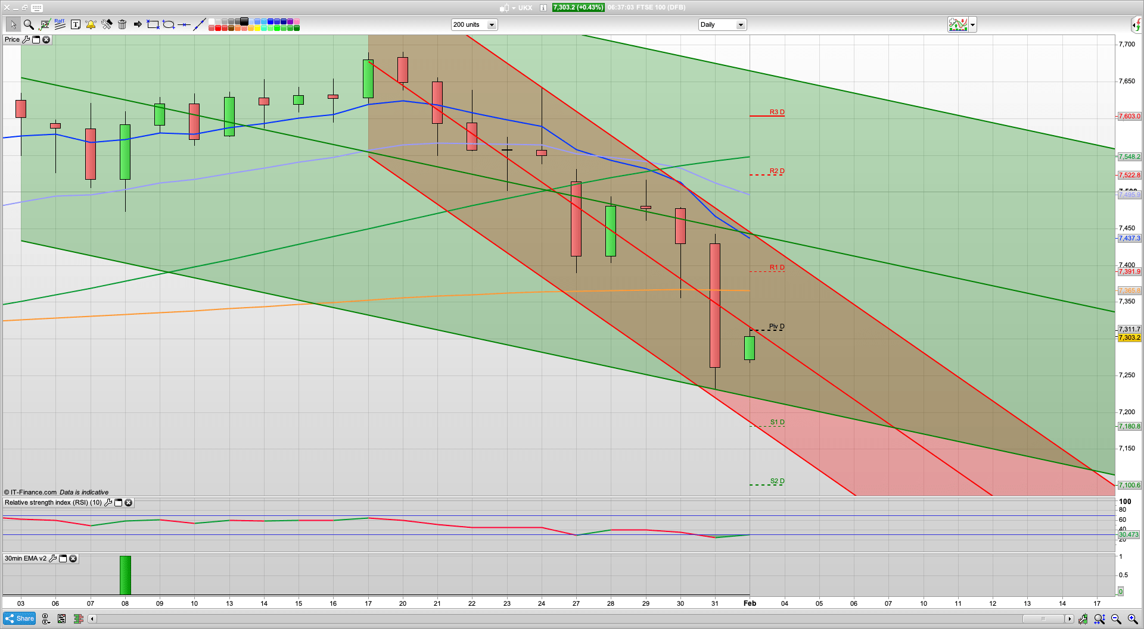The image size is (1144, 629).
Task: Pick the ellipse drawing tool
Action: [x=169, y=24]
